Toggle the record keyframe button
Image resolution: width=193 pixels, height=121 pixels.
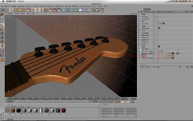117,102
